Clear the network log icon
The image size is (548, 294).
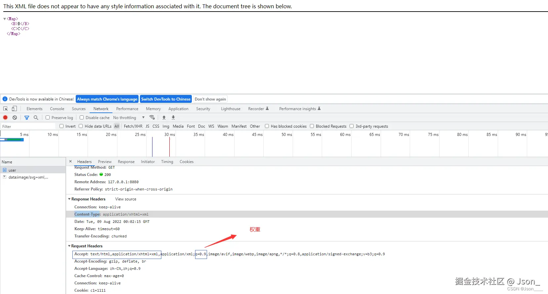point(15,117)
